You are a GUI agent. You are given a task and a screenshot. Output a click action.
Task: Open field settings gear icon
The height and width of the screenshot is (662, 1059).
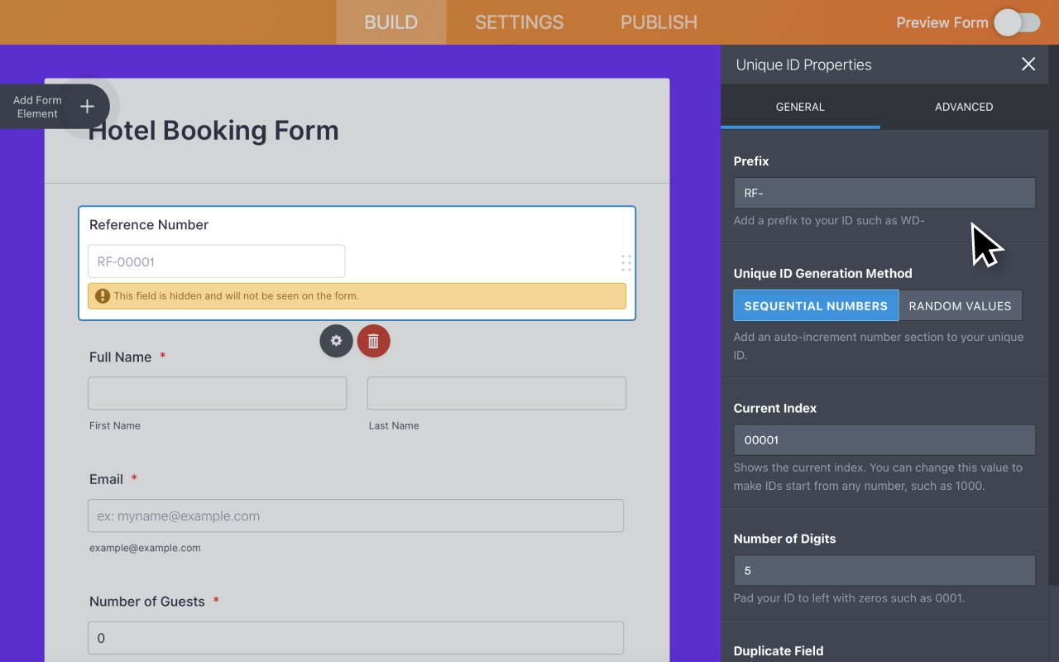(x=336, y=341)
